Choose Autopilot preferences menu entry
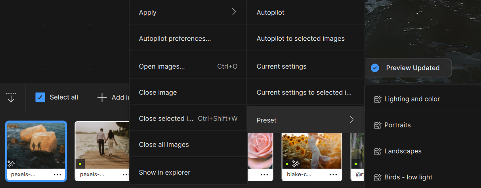The width and height of the screenshot is (481, 188). point(175,39)
